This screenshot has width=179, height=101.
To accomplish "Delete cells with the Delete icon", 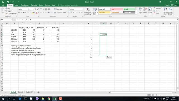I will click(145, 11).
